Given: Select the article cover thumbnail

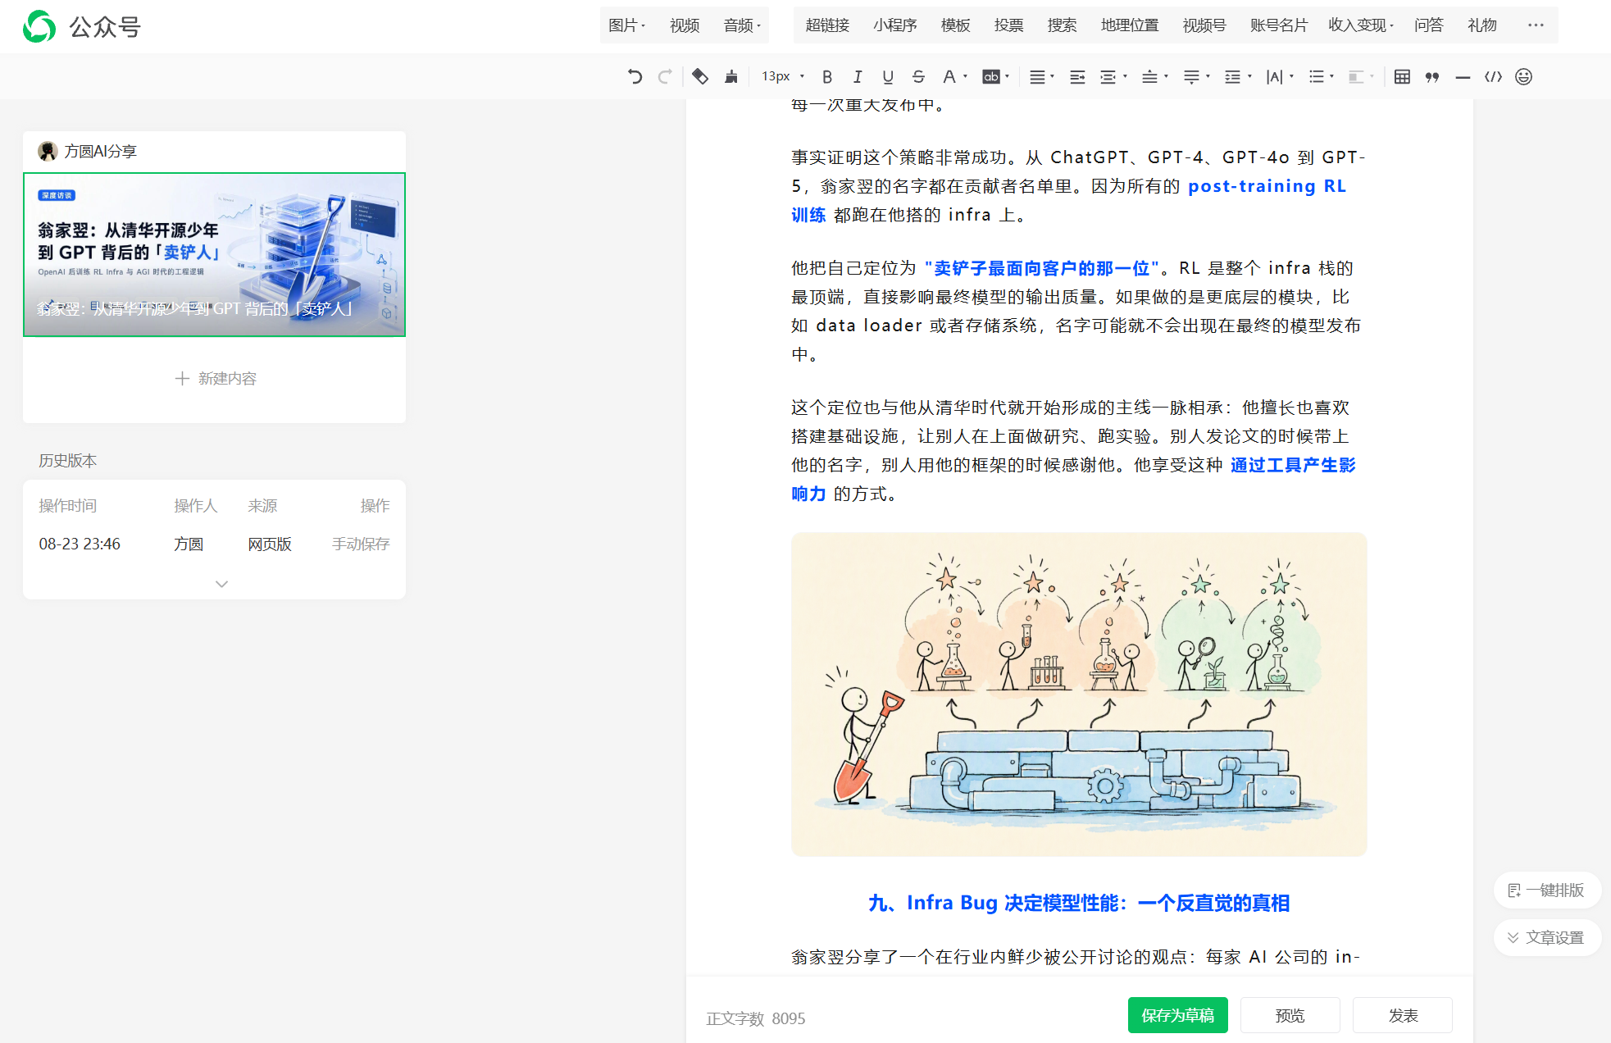Looking at the screenshot, I should tap(214, 254).
